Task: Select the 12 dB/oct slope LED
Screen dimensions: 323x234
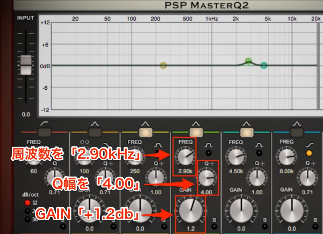Action: [27, 203]
